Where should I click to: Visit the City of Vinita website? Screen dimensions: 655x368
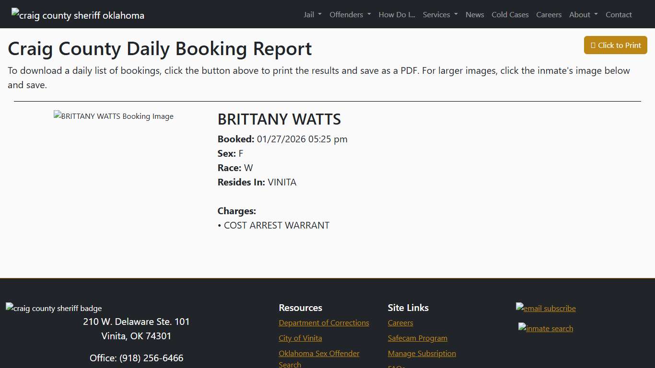pos(300,338)
